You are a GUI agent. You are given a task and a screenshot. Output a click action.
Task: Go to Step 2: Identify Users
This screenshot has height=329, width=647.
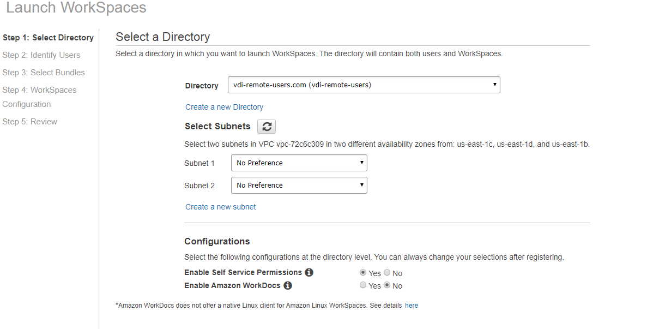click(x=41, y=55)
